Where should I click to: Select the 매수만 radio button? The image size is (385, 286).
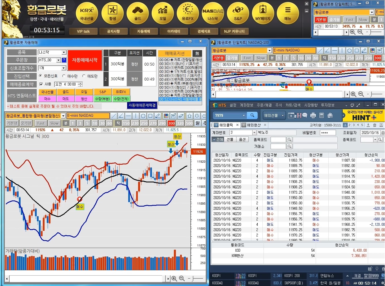click(x=64, y=76)
